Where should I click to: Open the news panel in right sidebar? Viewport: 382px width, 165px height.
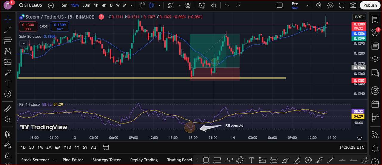click(375, 46)
